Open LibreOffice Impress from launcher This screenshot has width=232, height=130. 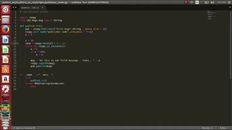point(5,60)
